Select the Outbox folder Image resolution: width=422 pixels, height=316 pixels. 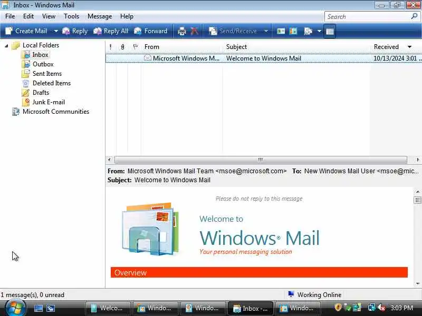coord(43,64)
